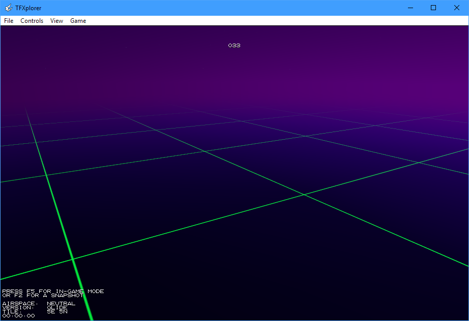Image resolution: width=469 pixels, height=321 pixels.
Task: Open the Controls menu
Action: (x=32, y=21)
